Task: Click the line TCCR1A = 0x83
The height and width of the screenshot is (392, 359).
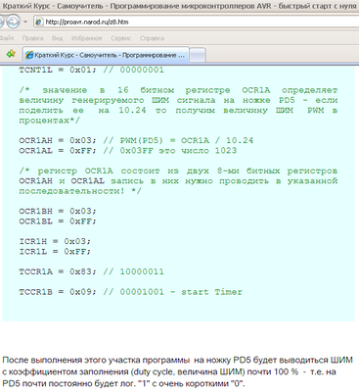Action: click(92, 271)
